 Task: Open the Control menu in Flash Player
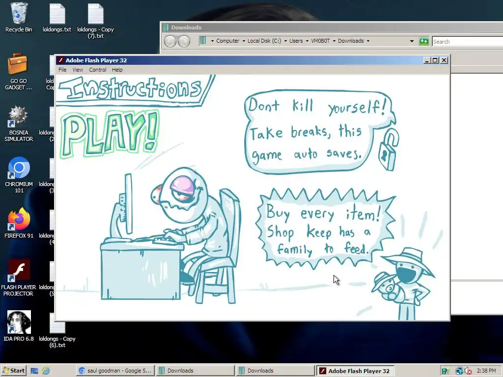pos(98,70)
